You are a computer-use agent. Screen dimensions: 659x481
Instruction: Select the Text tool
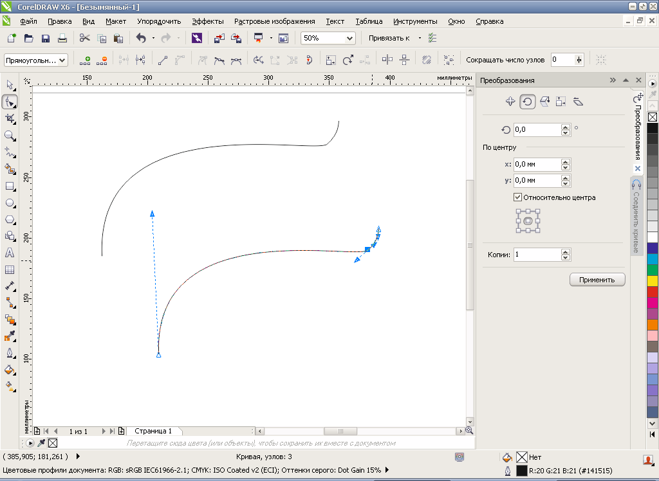(10, 253)
